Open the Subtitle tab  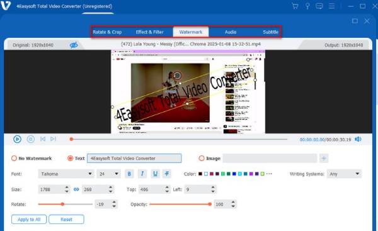pos(270,32)
